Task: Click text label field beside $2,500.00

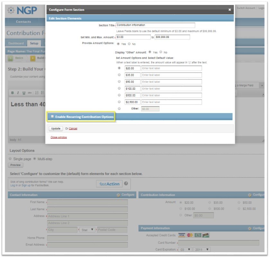Action: click(171, 102)
